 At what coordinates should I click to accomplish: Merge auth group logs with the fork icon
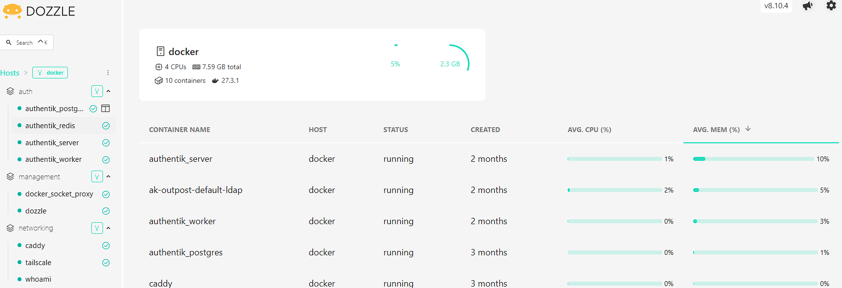coord(97,91)
